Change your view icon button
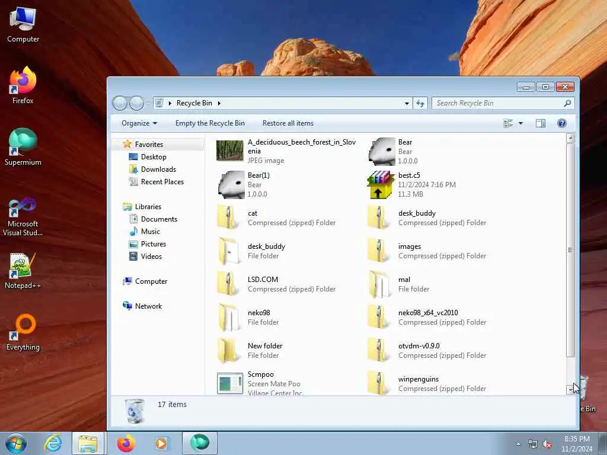This screenshot has width=607, height=455. click(x=508, y=123)
